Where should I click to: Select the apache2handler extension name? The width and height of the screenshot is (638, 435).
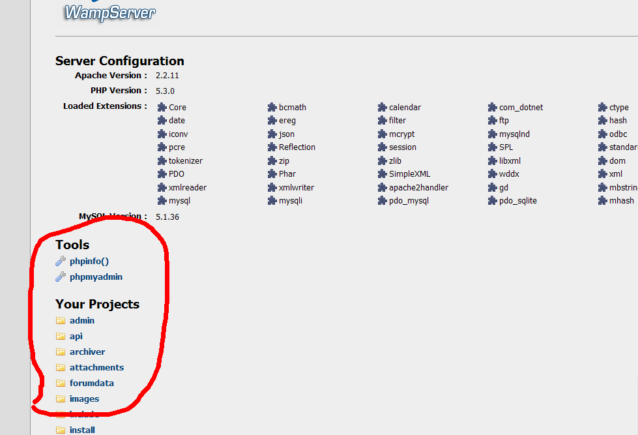[418, 188]
